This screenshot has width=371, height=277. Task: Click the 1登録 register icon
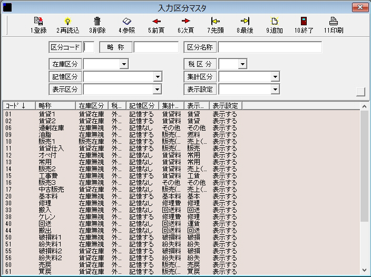[38, 22]
